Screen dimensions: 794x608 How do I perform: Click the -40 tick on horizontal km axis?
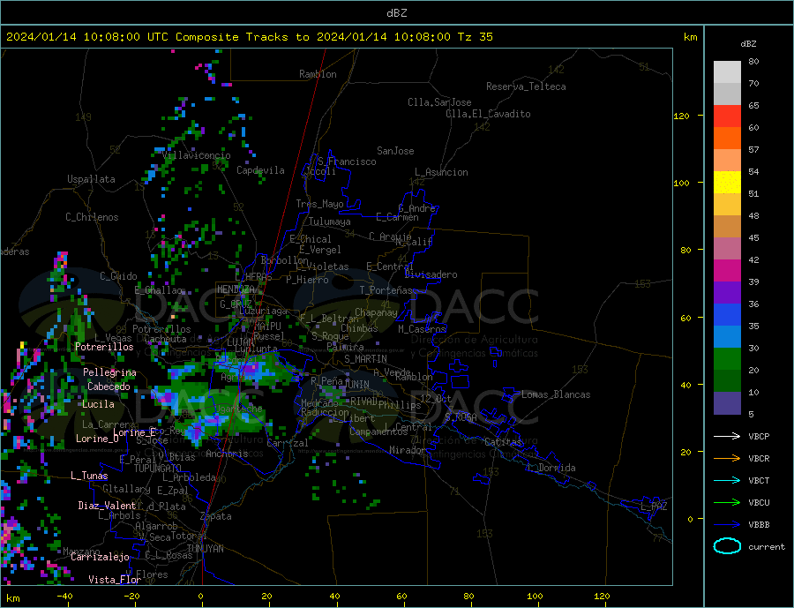point(64,597)
